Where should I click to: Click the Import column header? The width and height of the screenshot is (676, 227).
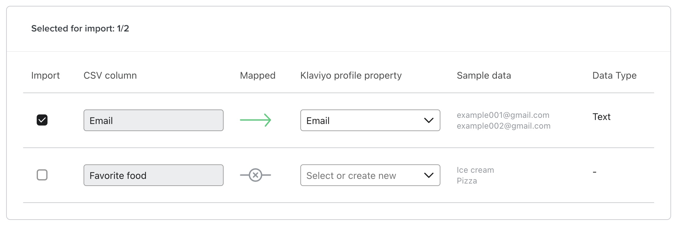(45, 76)
